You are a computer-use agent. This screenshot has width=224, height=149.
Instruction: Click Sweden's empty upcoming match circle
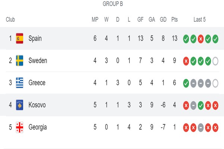(215, 61)
